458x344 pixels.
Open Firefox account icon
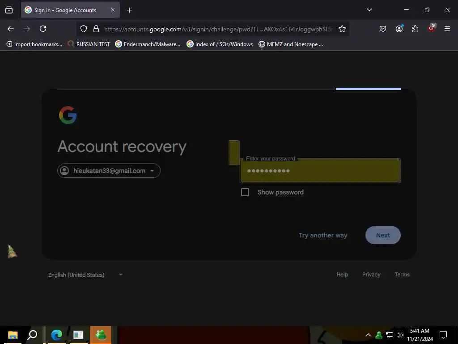pyautogui.click(x=399, y=28)
